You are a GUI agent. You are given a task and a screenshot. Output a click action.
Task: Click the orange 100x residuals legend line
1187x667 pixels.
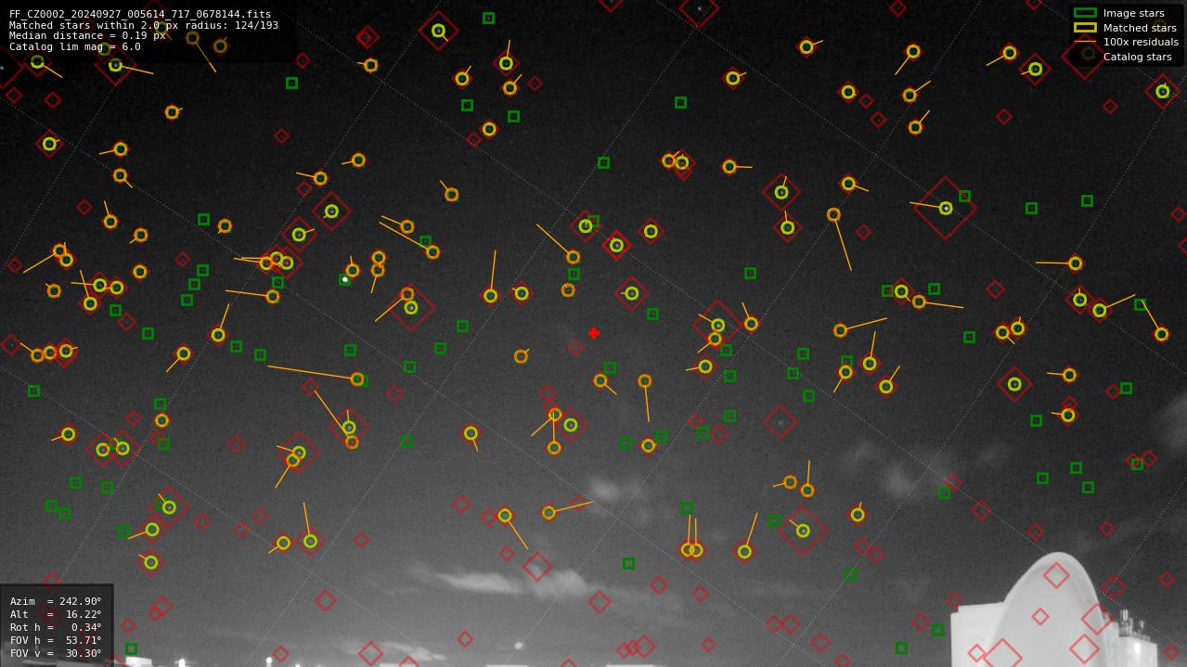[x=1085, y=42]
